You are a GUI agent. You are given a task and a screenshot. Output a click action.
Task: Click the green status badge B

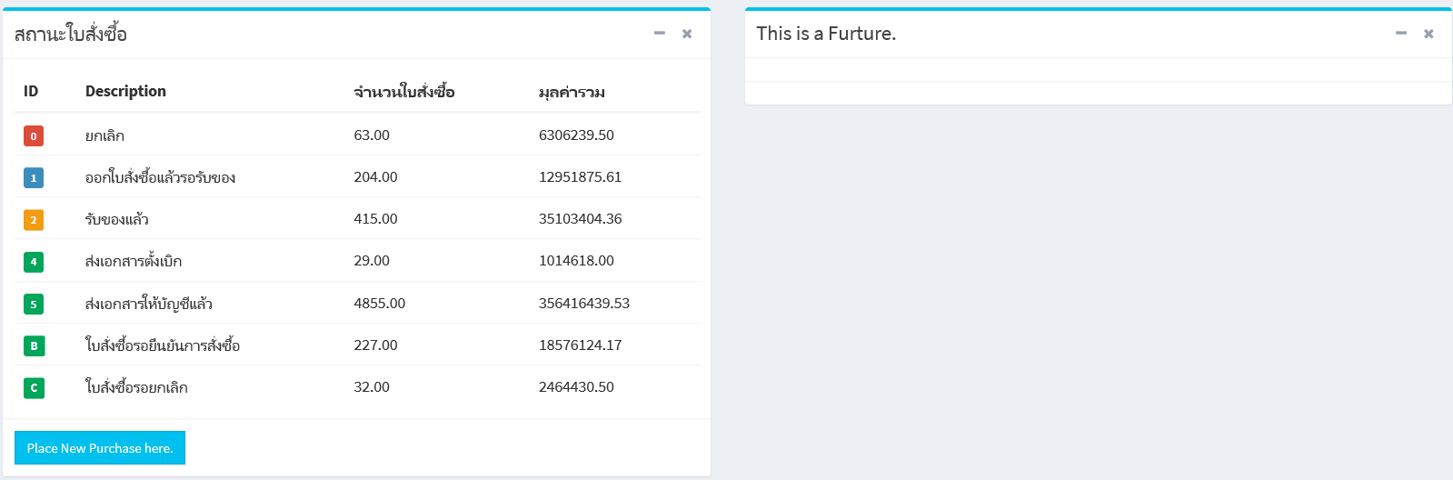34,346
